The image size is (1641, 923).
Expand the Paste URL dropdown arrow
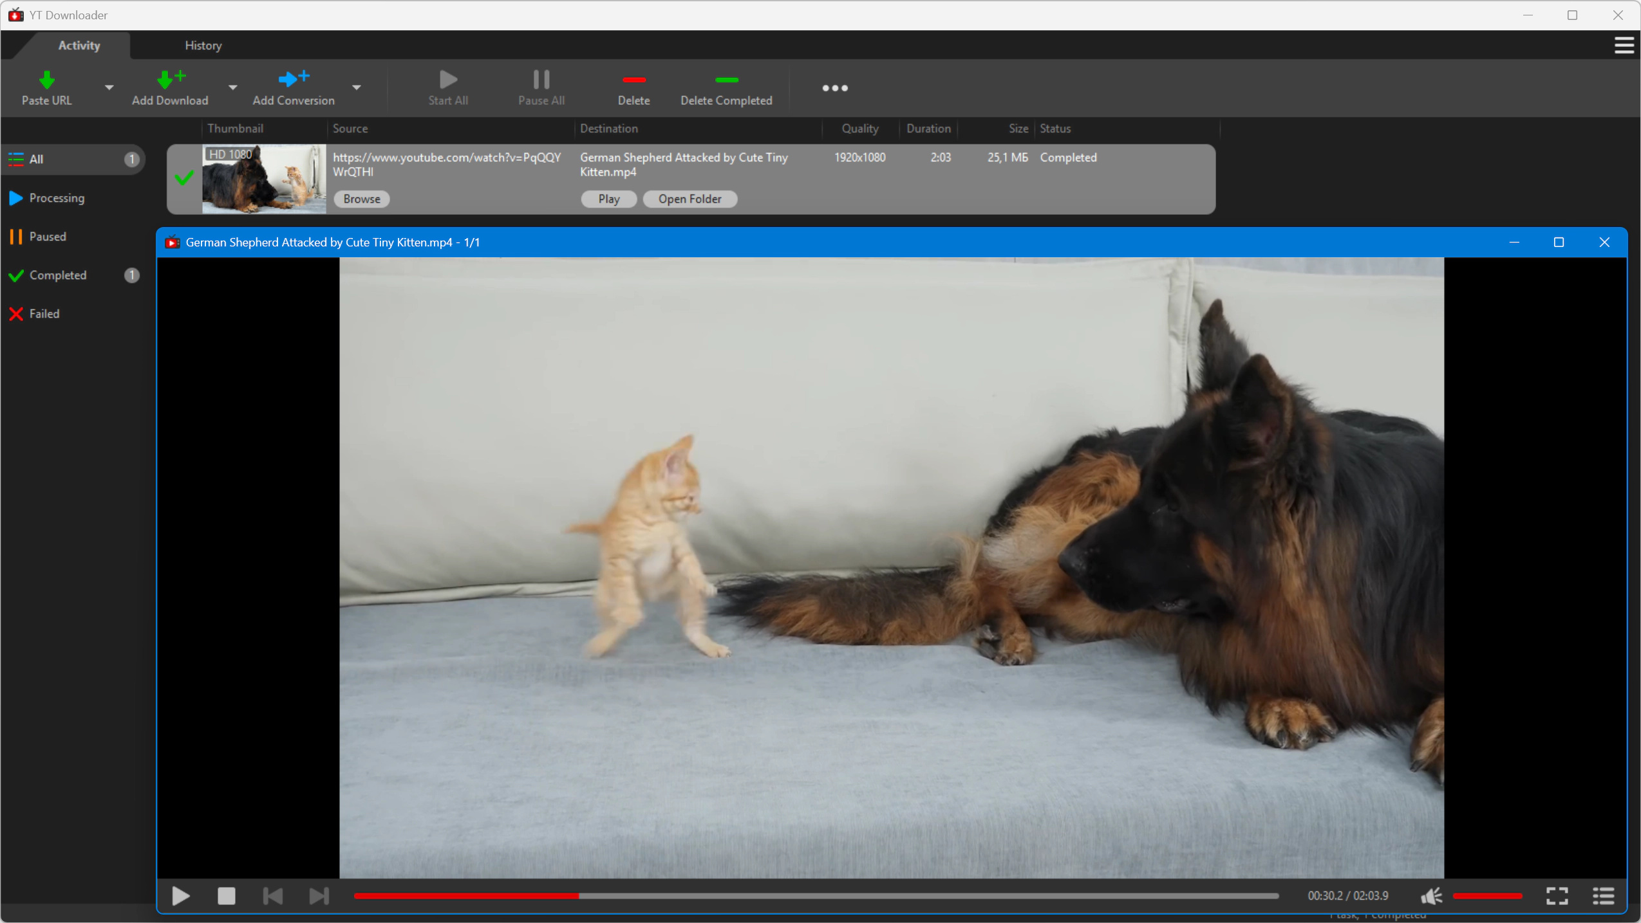click(x=109, y=87)
